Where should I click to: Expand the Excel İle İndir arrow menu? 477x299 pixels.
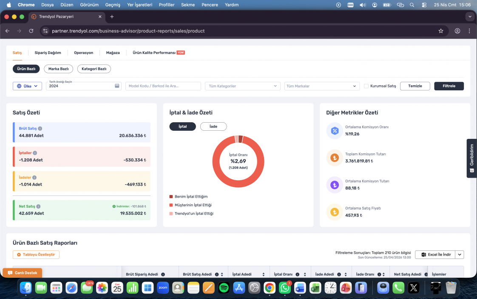459,255
